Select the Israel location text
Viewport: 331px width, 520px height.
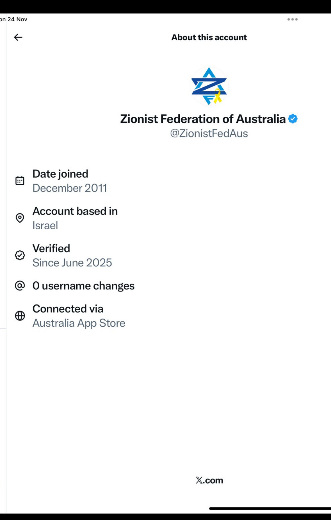tap(45, 225)
